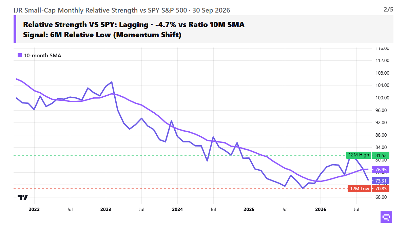Screen dimensions: 407x229
Task: Click the 10-month SMA legend label
Action: tap(43, 55)
